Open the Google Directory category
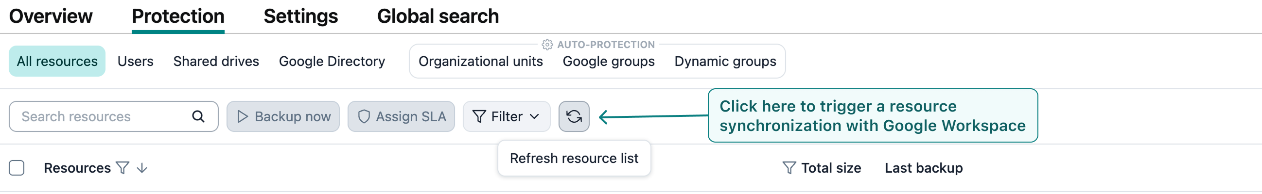Viewport: 1262px width, 194px height. tap(332, 62)
